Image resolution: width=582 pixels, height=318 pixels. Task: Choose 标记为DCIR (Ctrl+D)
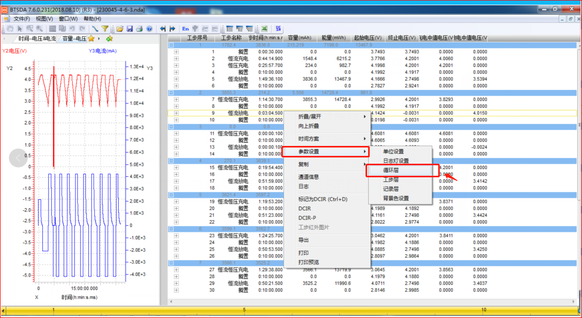click(x=327, y=199)
